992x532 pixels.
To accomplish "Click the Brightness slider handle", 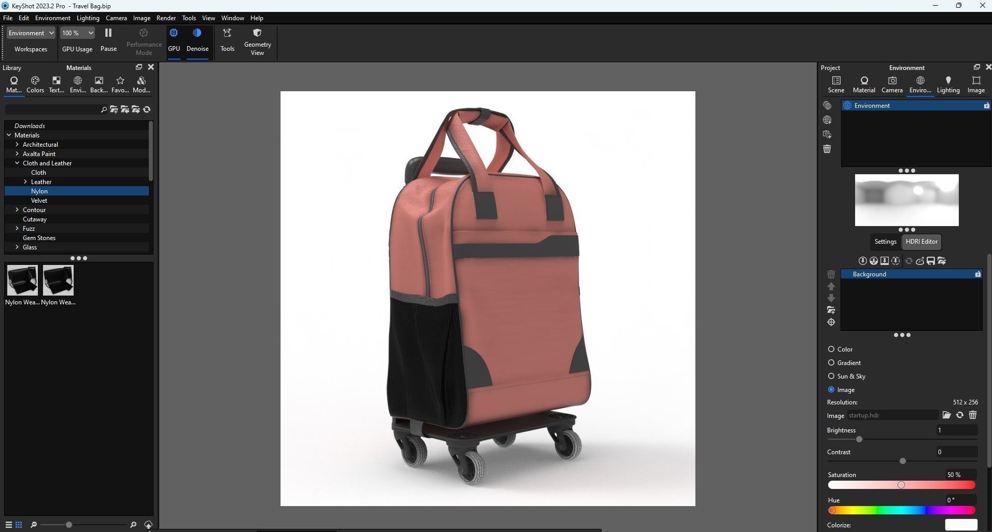I will [x=859, y=439].
